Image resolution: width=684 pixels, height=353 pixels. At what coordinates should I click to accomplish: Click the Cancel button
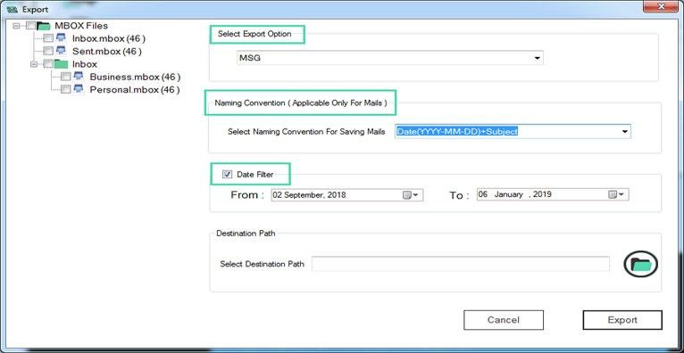coord(504,320)
